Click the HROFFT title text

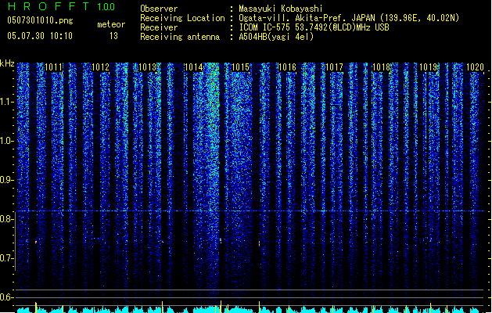48,6
